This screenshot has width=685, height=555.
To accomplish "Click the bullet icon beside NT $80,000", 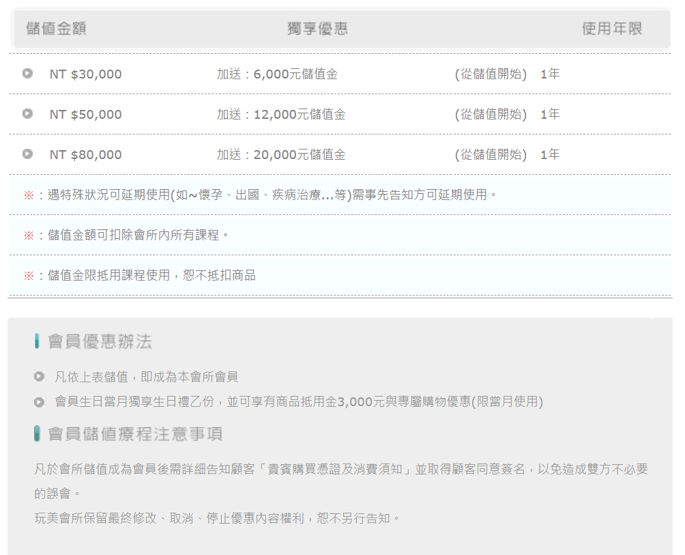I will [27, 154].
